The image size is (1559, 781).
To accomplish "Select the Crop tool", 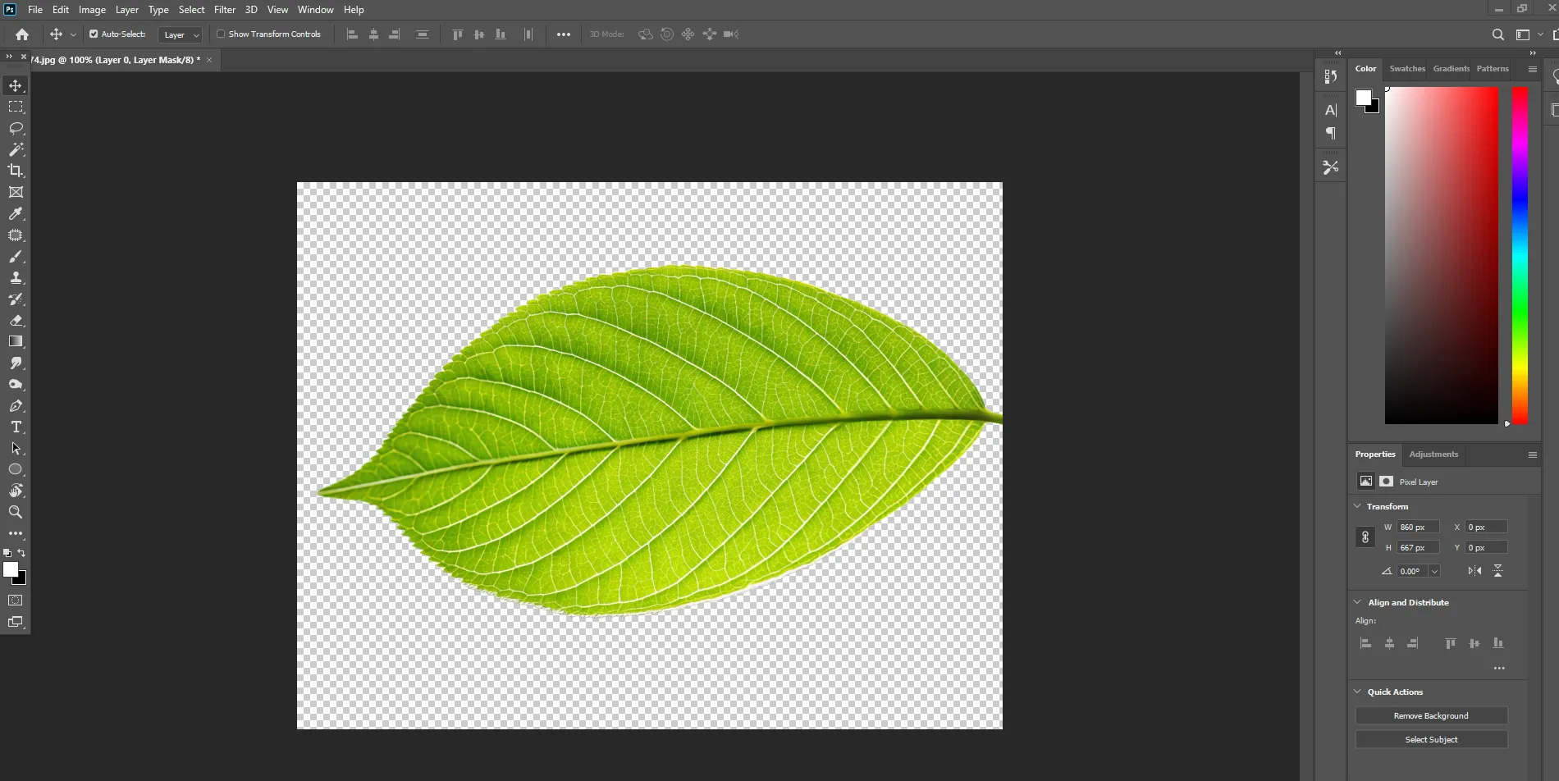I will (16, 171).
